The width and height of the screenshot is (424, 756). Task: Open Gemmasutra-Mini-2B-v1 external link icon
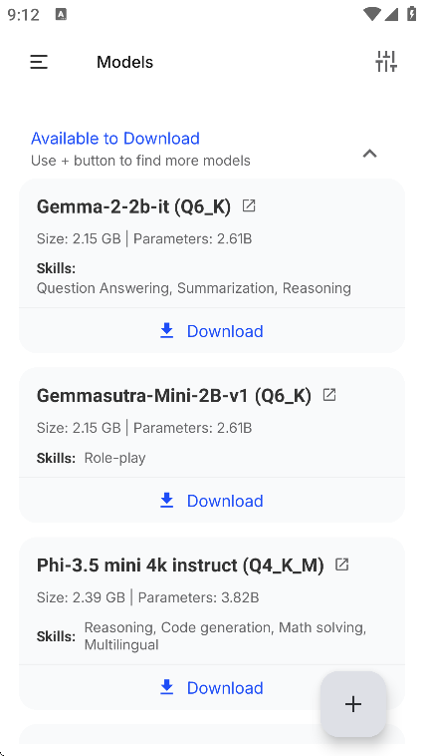click(x=329, y=395)
